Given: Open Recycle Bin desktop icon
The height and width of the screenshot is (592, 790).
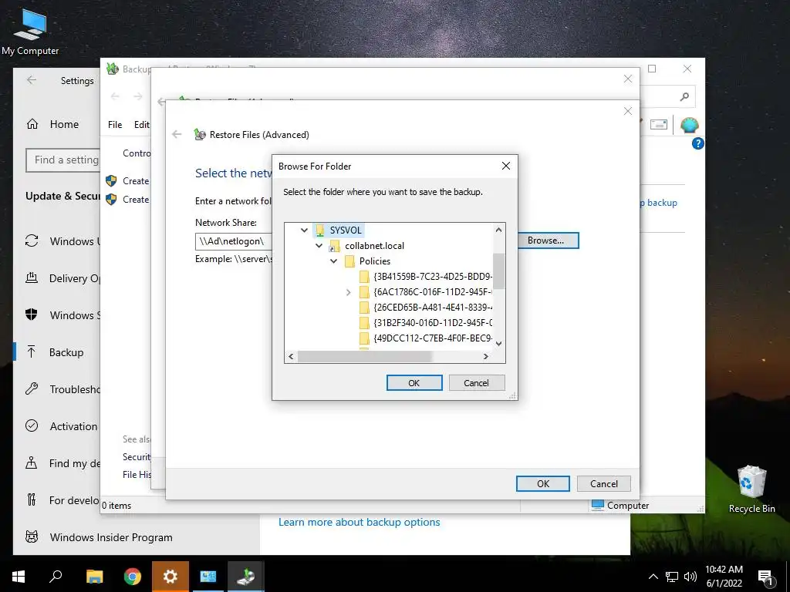Looking at the screenshot, I should (x=751, y=489).
